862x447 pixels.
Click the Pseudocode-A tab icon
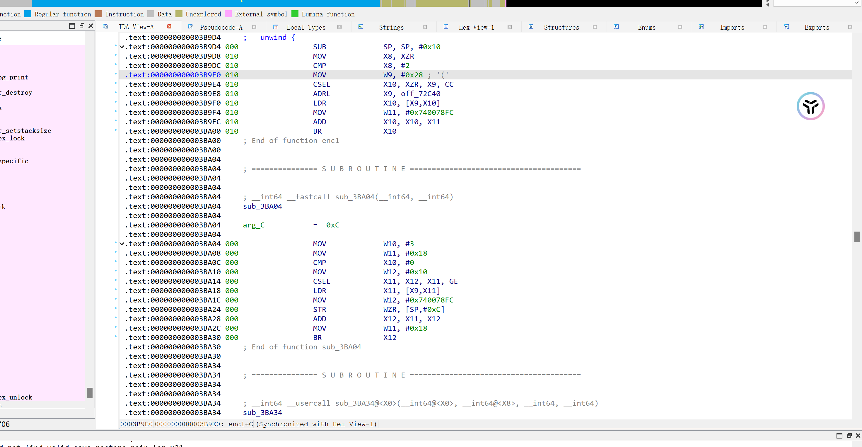pyautogui.click(x=191, y=27)
